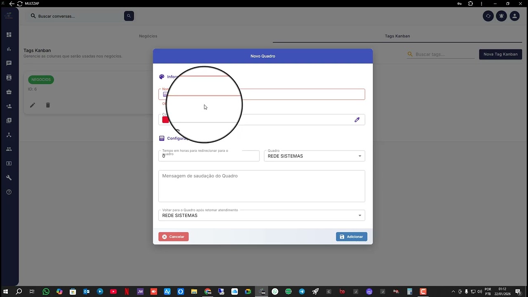Open Telegram from the taskbar
528x297 pixels.
(x=302, y=292)
